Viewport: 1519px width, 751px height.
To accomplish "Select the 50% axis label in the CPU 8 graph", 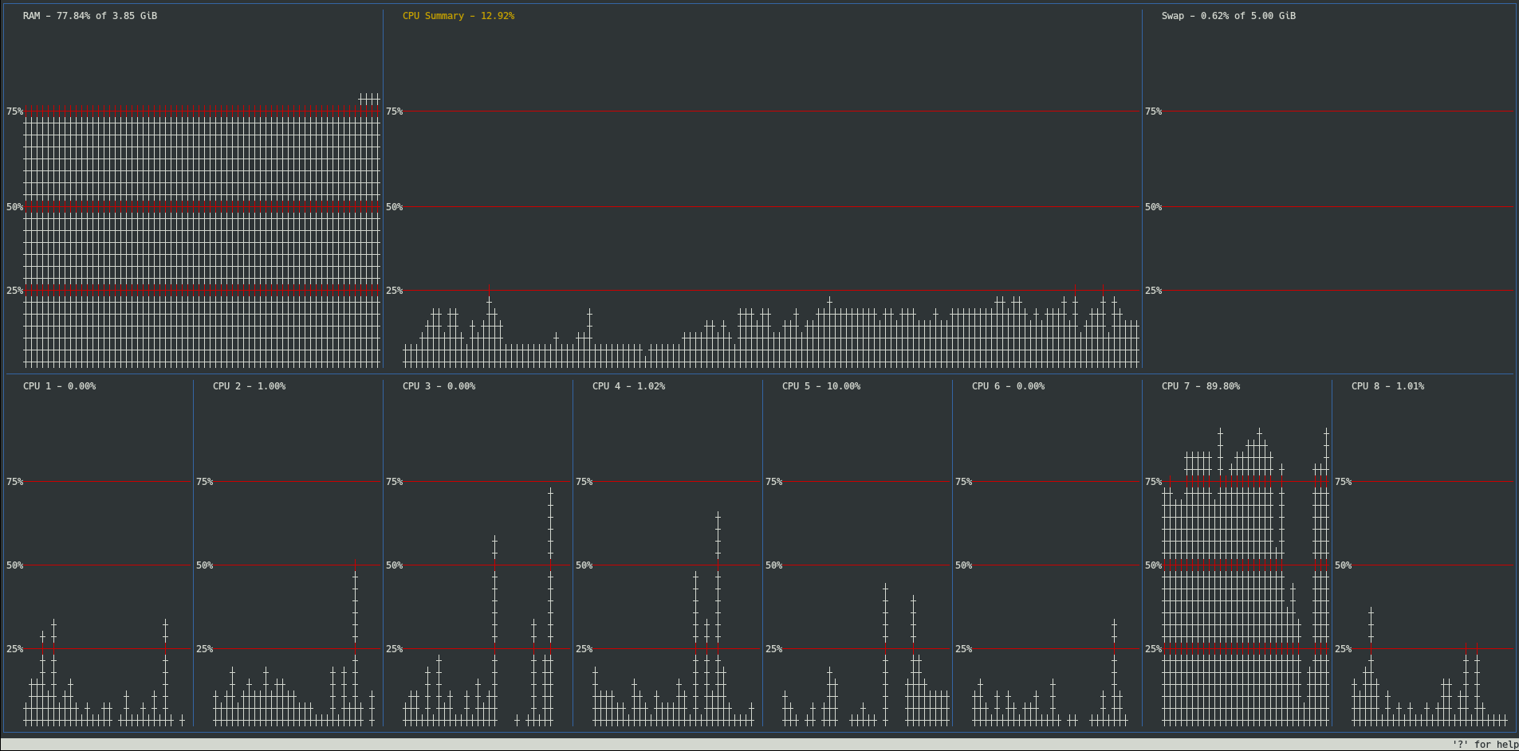I will 1344,565.
